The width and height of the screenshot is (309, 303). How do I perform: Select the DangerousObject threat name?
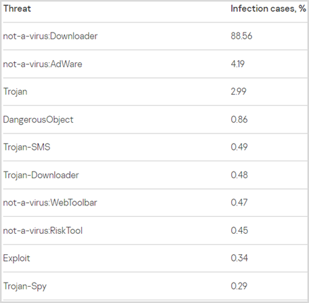pos(38,120)
